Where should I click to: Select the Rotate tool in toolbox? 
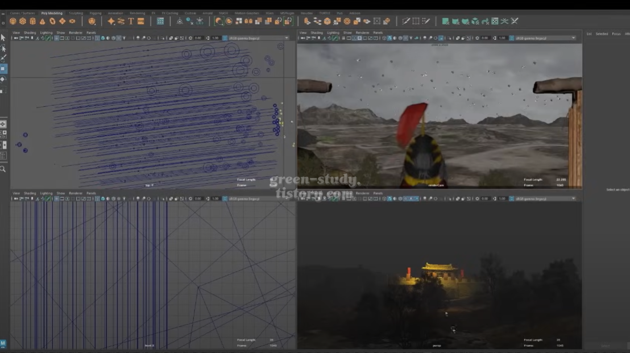click(x=3, y=79)
